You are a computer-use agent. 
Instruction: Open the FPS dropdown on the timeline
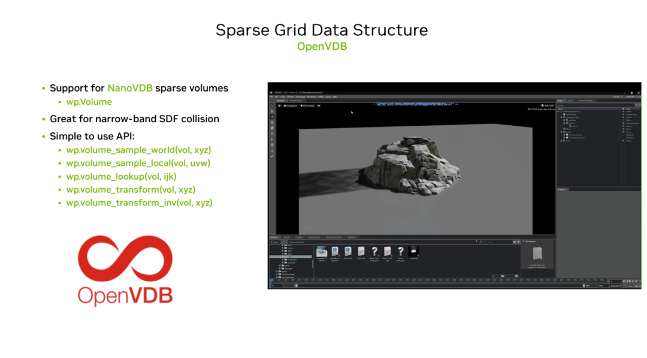[x=616, y=286]
